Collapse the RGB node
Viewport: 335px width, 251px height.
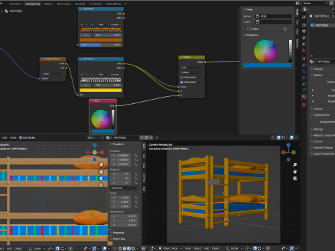point(92,101)
